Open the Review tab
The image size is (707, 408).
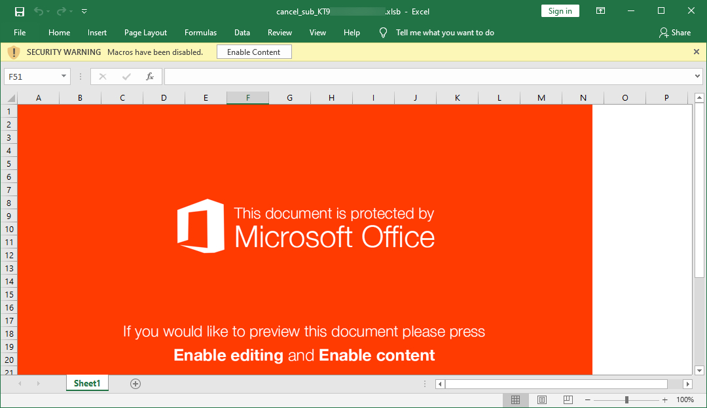tap(280, 33)
